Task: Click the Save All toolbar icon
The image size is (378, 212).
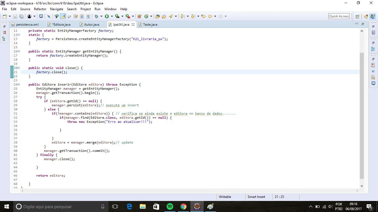Action: pos(21,17)
